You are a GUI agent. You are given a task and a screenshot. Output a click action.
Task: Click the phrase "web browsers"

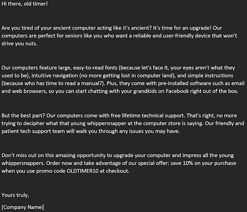[x=28, y=91]
